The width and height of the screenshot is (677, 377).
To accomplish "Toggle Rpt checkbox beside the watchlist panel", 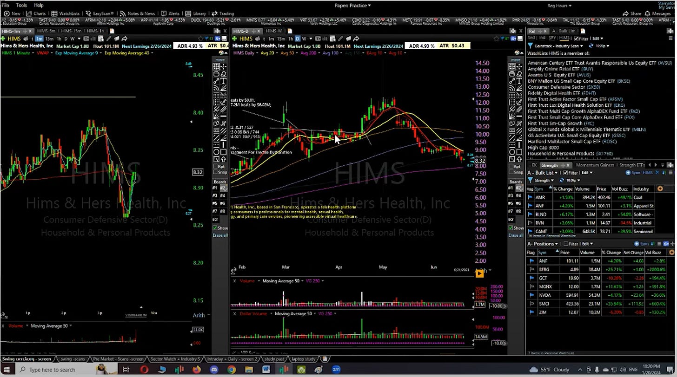I will [x=511, y=167].
